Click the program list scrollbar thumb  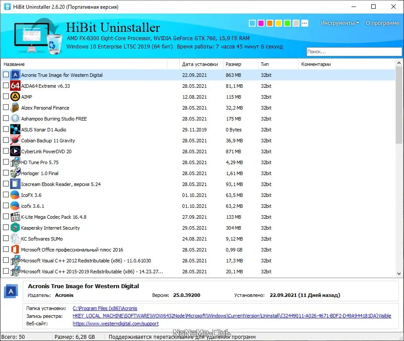(x=399, y=105)
